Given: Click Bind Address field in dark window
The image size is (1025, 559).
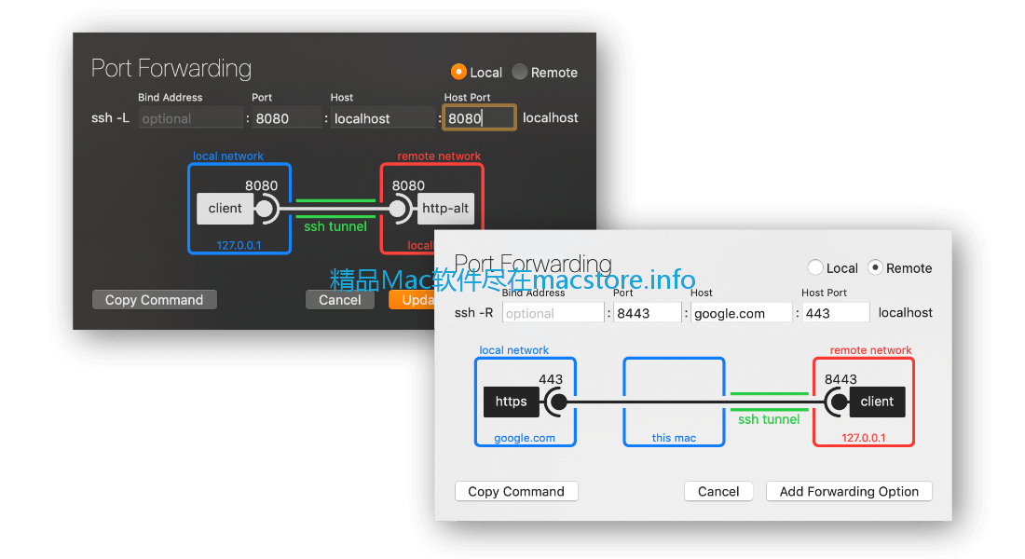Looking at the screenshot, I should (190, 118).
